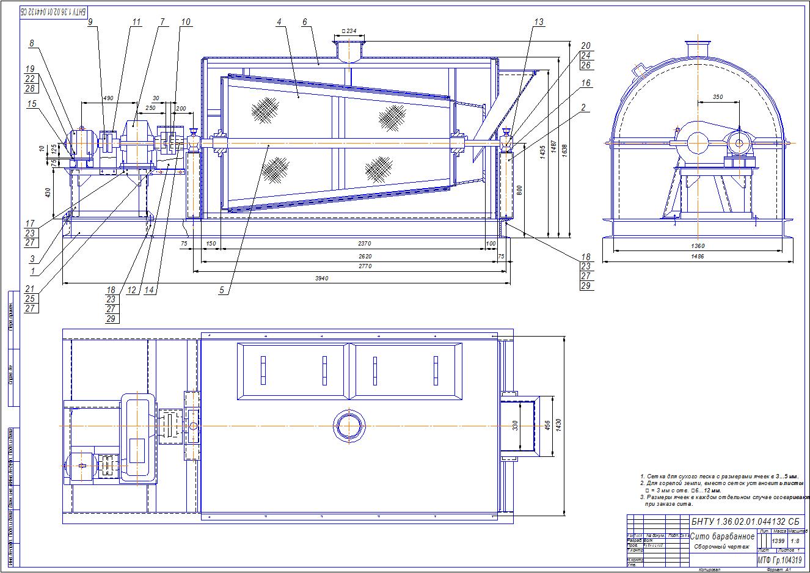Select part callout number 20
The height and width of the screenshot is (573, 810).
(x=586, y=46)
